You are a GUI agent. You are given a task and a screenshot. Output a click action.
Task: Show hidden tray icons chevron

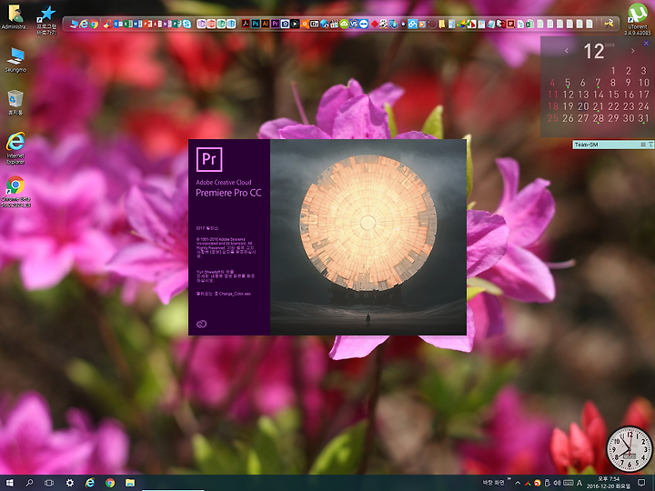[x=518, y=483]
